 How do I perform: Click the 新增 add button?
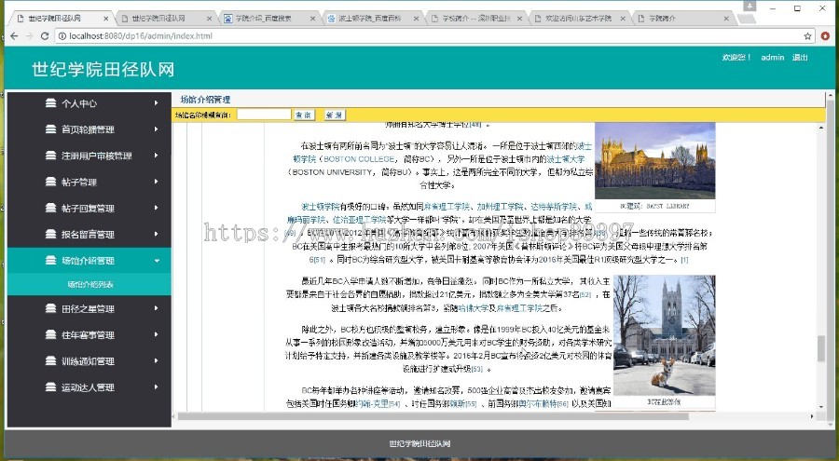(x=335, y=115)
